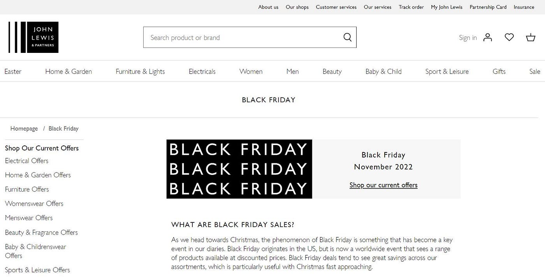The image size is (545, 278).
Task: Open the shopping basket icon
Action: click(x=531, y=37)
